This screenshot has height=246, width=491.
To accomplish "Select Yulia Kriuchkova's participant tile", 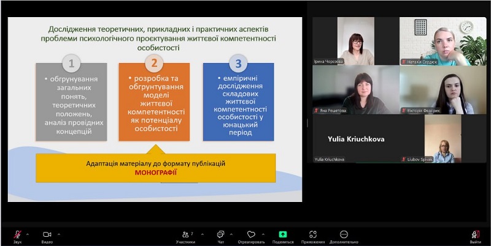I will pyautogui.click(x=355, y=139).
